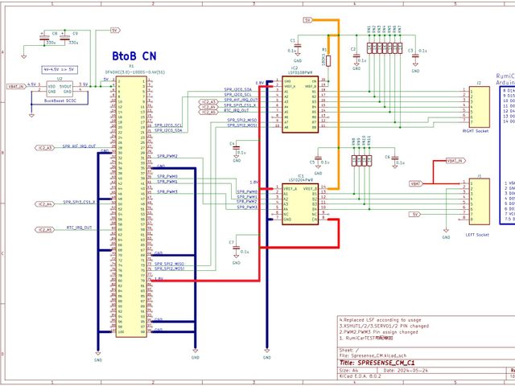Select capacitor C4 symbol
Image resolution: width=515 pixels, height=386 pixels.
coord(237,148)
